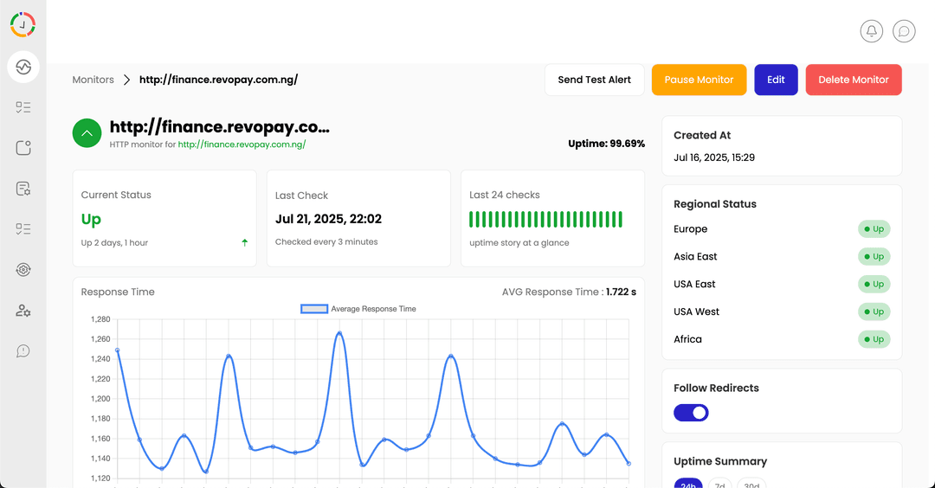Select the 30d uptime summary tab
This screenshot has height=488, width=935.
[x=751, y=484]
